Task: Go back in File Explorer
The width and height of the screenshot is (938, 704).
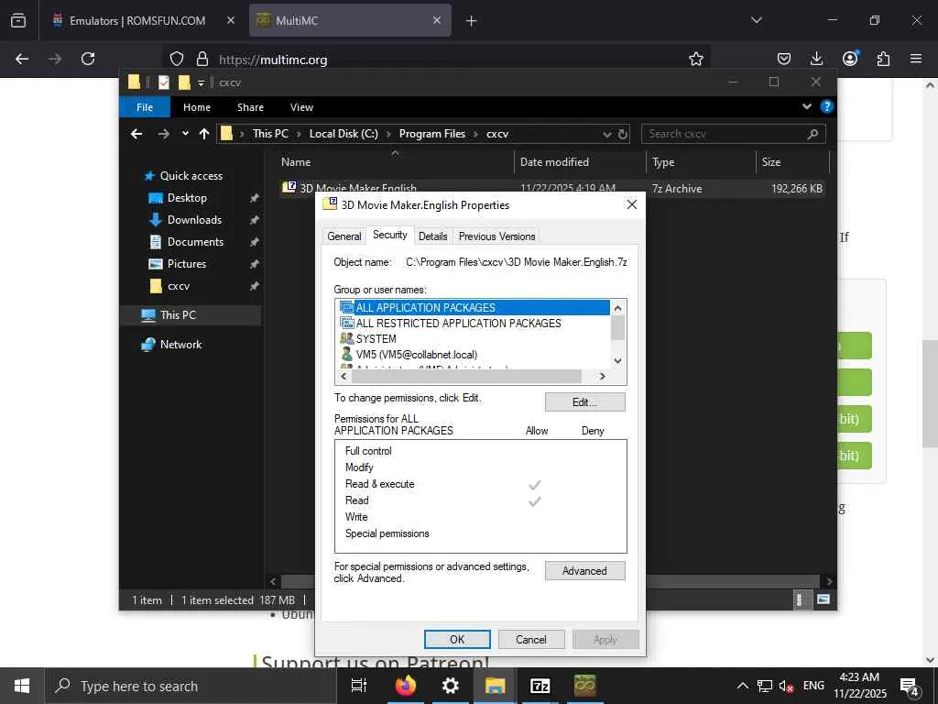Action: point(136,134)
